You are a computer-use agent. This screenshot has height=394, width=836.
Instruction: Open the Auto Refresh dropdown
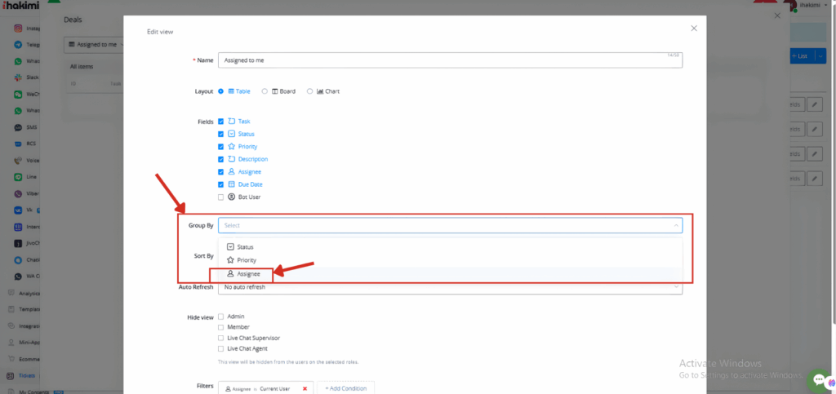[450, 287]
